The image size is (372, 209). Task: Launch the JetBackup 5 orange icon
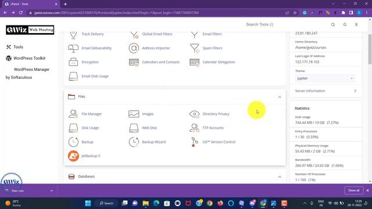[x=73, y=156]
